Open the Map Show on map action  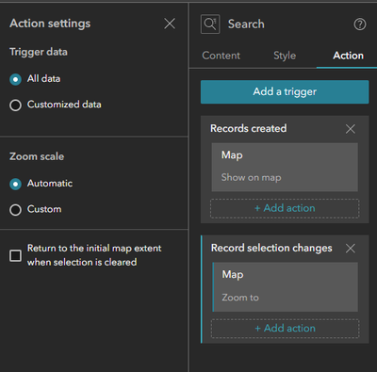click(285, 167)
